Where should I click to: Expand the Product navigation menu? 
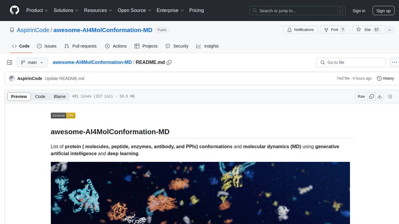[37, 10]
